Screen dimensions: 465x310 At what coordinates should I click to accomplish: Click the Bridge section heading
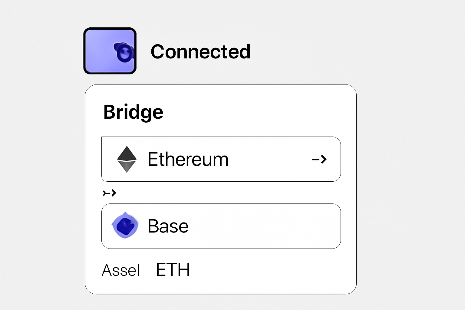click(133, 111)
